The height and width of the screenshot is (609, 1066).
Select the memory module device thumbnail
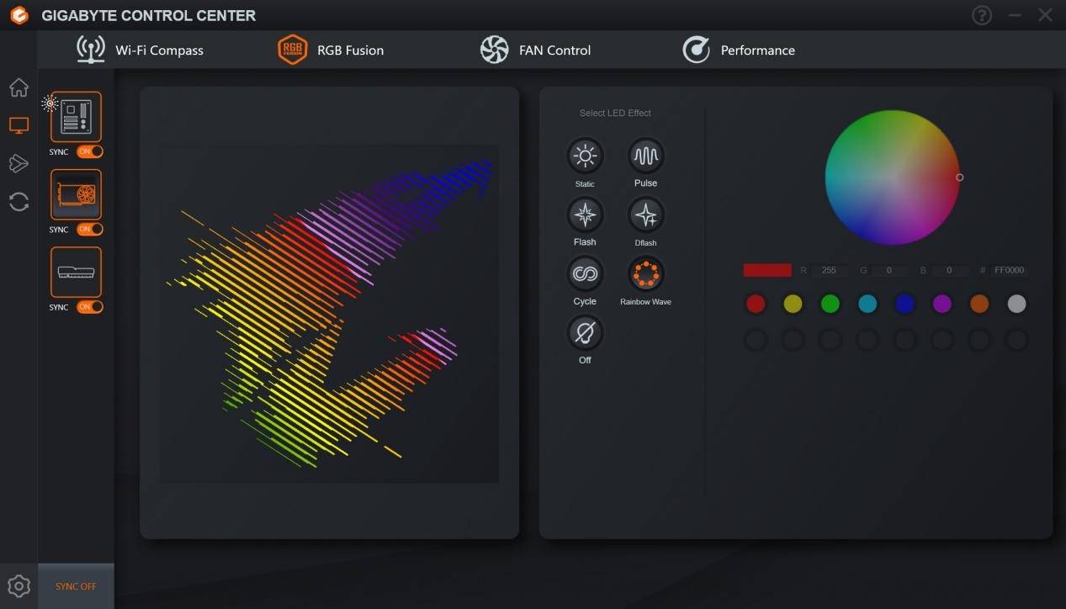(x=77, y=272)
